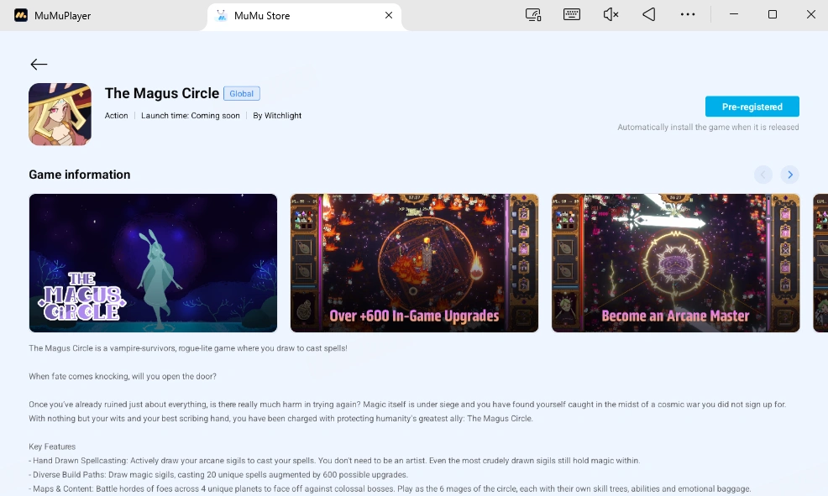Viewport: 828px width, 496px height.
Task: Minimize the MuMuPlayer window
Action: click(733, 14)
